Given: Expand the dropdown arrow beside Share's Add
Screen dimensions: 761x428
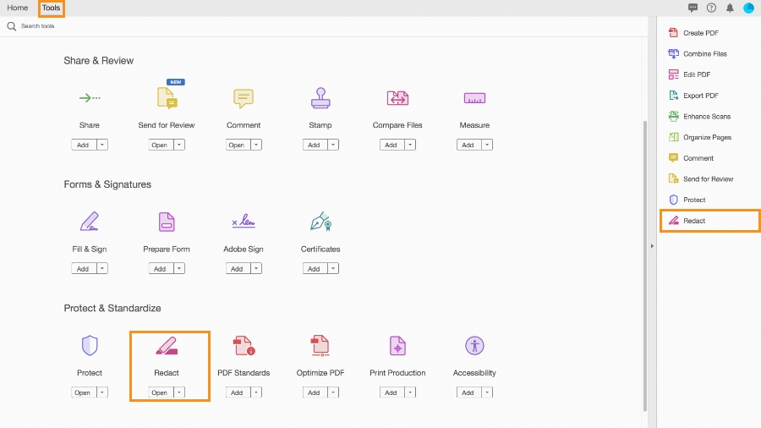Looking at the screenshot, I should click(102, 145).
